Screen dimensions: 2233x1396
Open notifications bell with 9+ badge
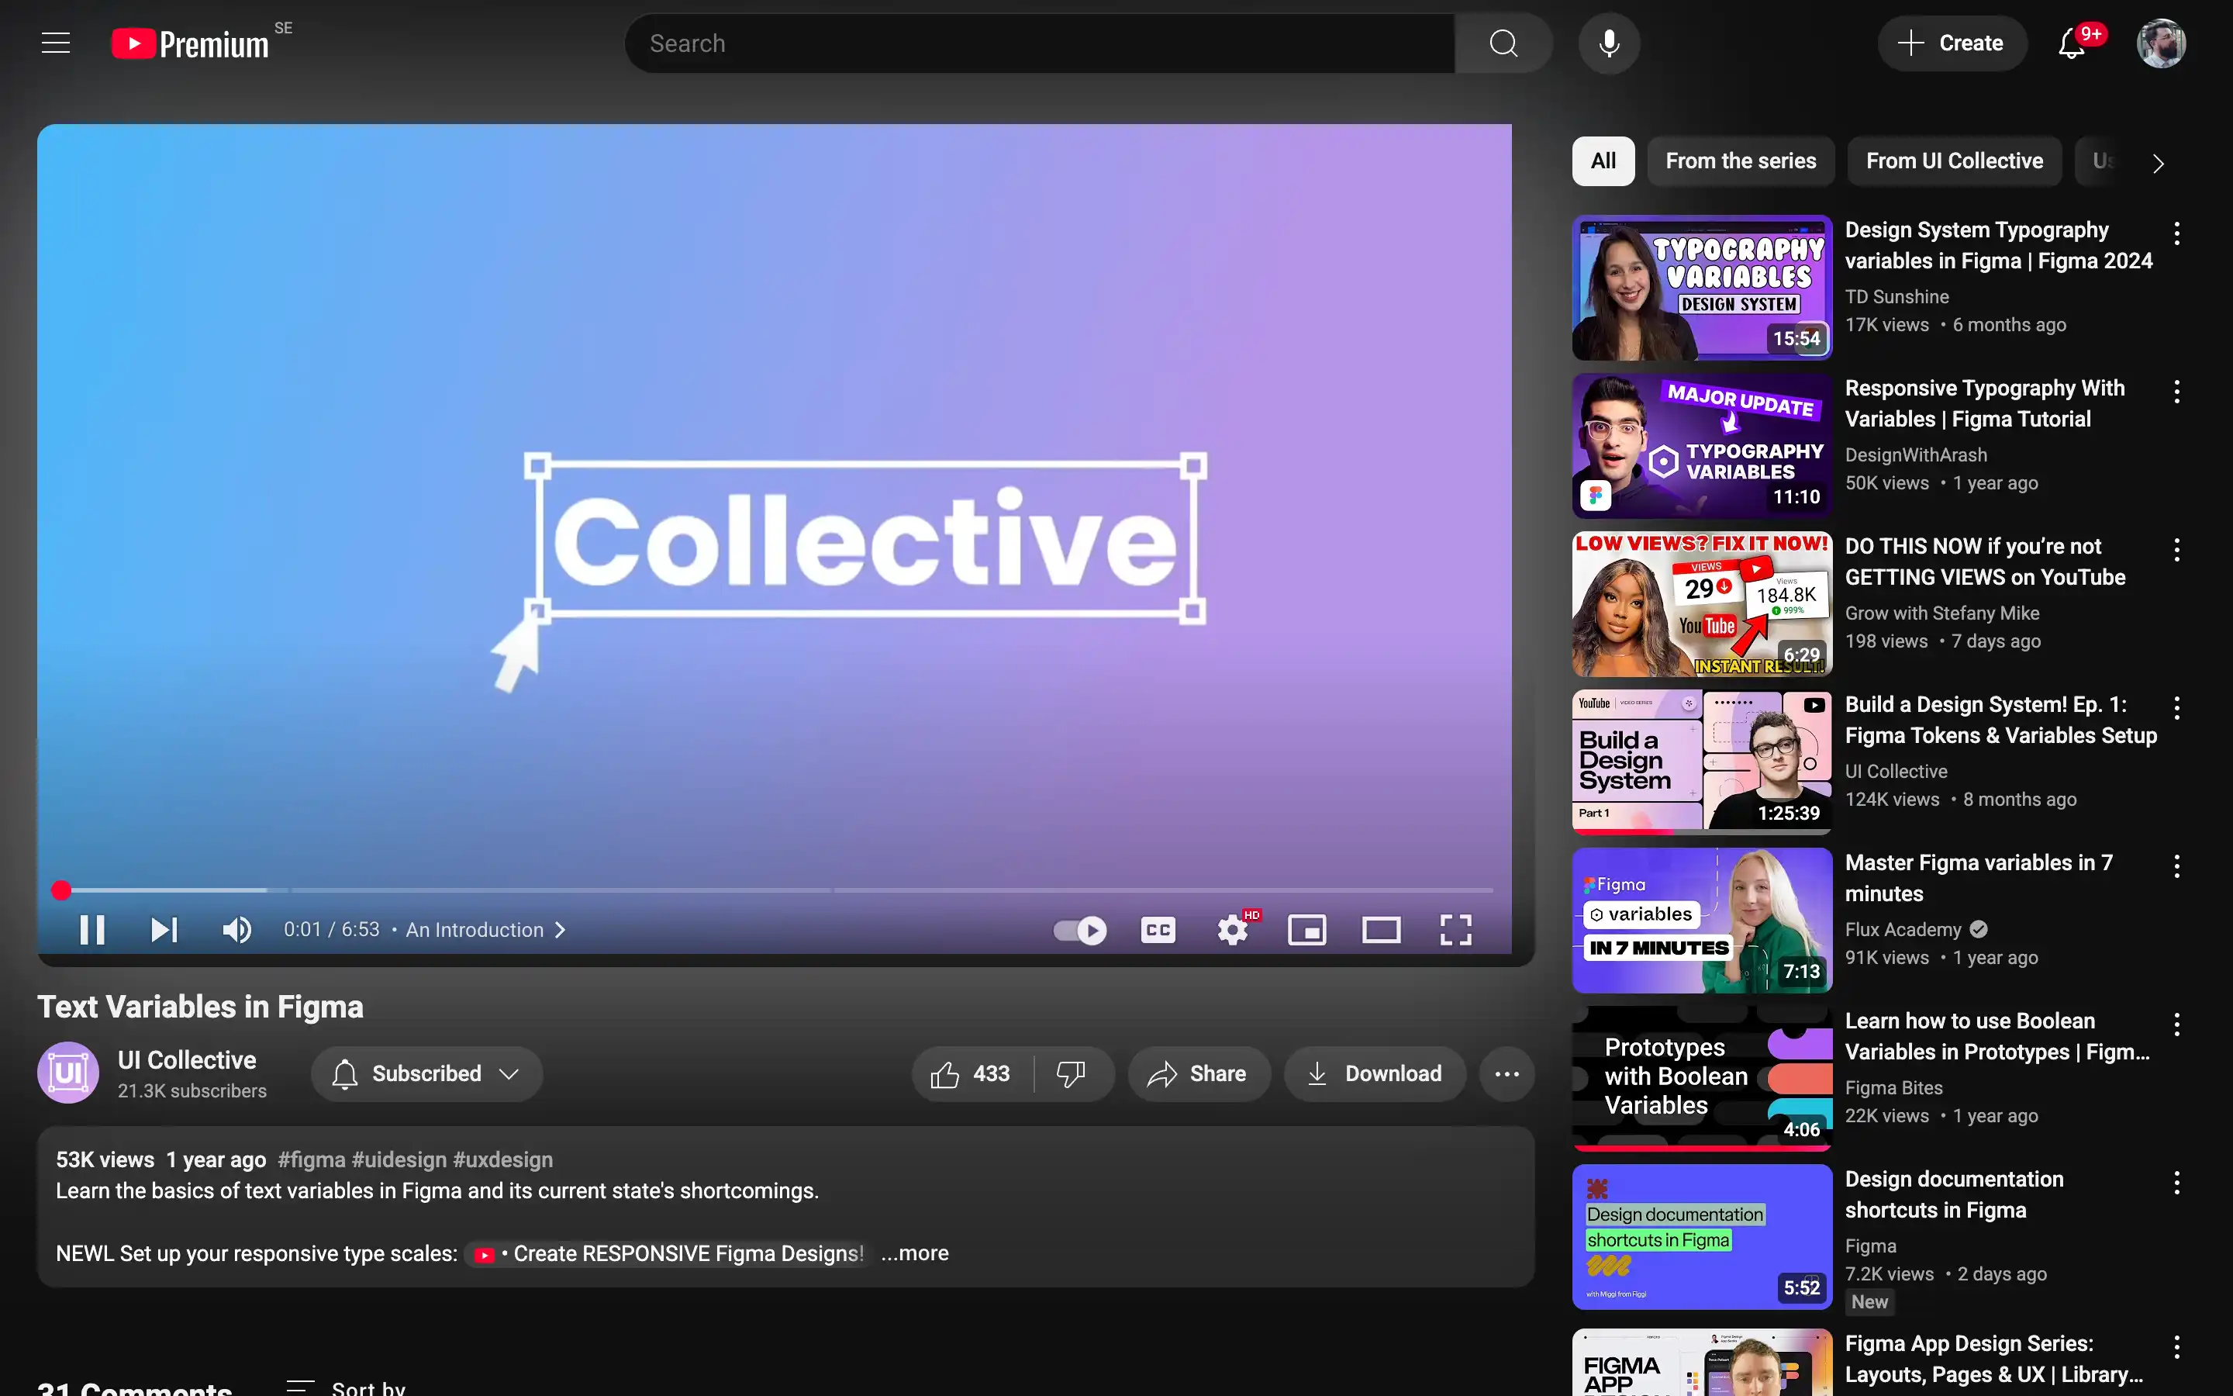click(2073, 43)
